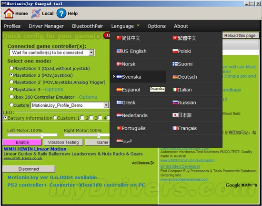Image resolution: width=262 pixels, height=206 pixels.
Task: Click the Home house icon
Action: tap(9, 13)
